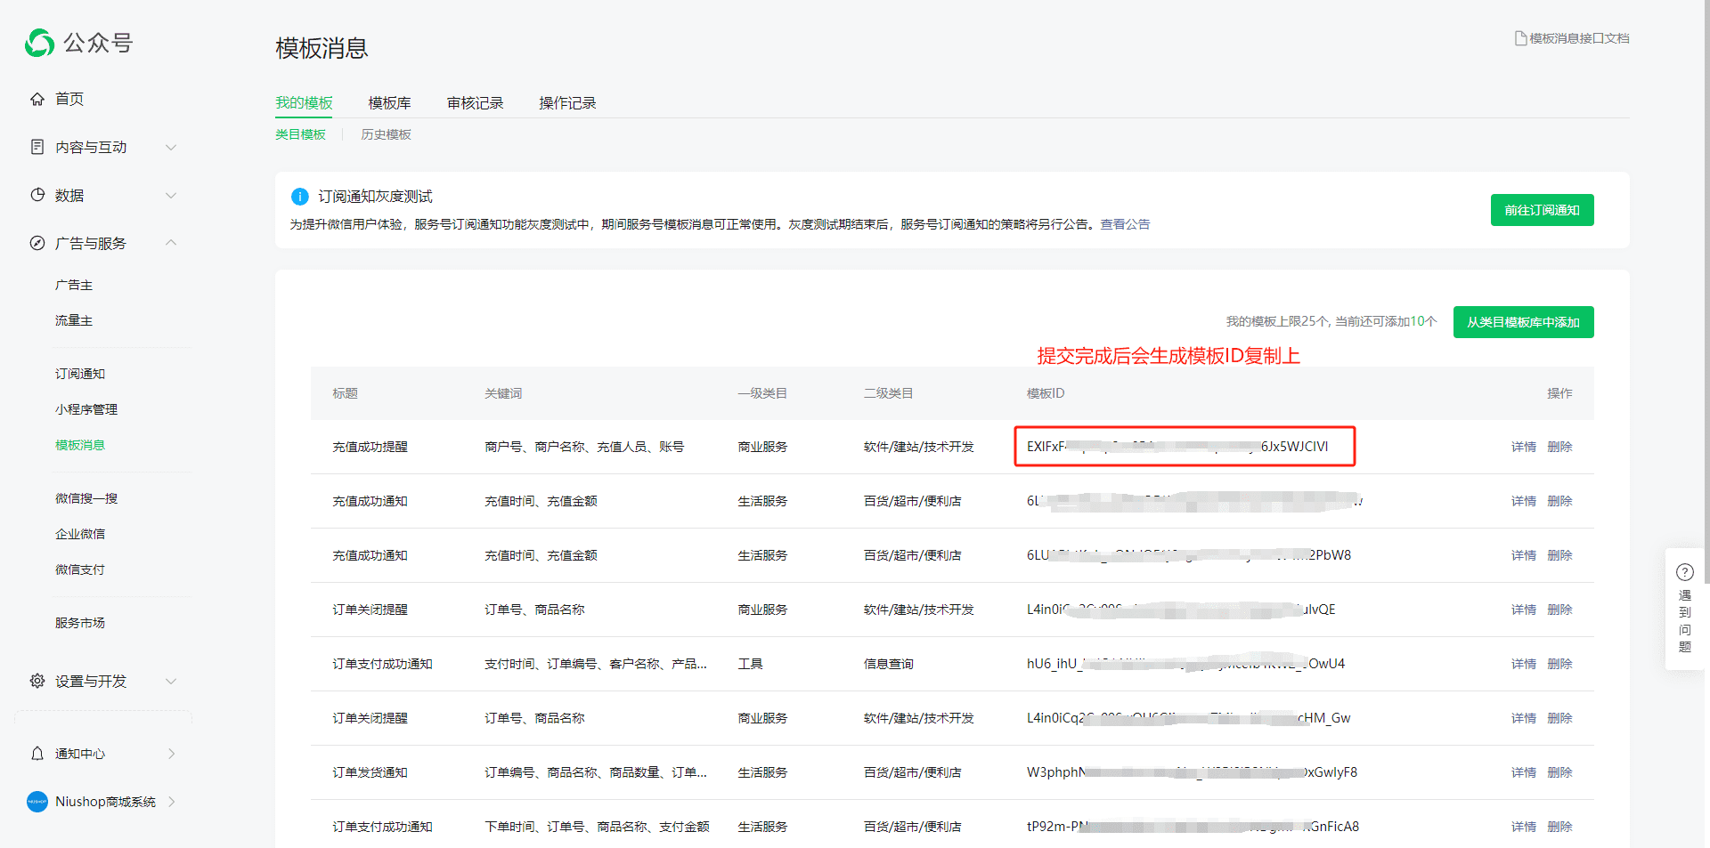This screenshot has width=1710, height=848.
Task: Click the WeChat 公众号 logo icon
Action: 39,43
